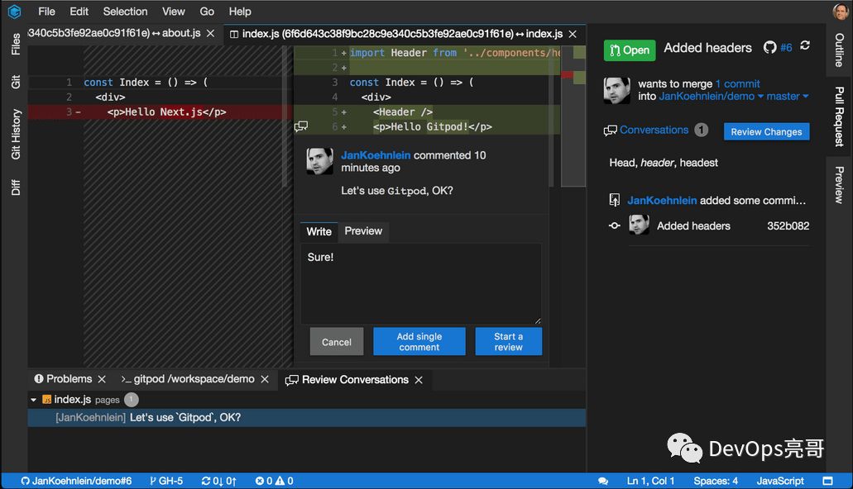Collapse the index.js tree node
Image resolution: width=853 pixels, height=489 pixels.
33,400
